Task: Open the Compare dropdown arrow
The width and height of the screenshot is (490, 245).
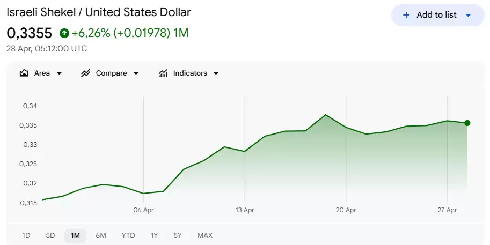Action: point(136,73)
